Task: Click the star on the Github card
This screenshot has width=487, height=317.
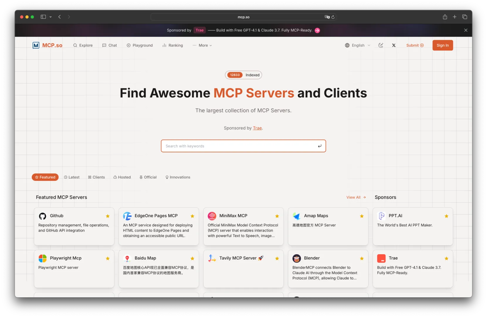Action: (108, 216)
